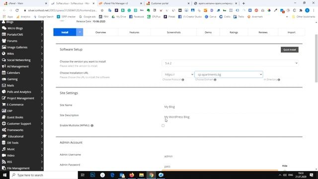Select the Image Galleries icon
This screenshot has height=179, width=318.
[x=4, y=47]
